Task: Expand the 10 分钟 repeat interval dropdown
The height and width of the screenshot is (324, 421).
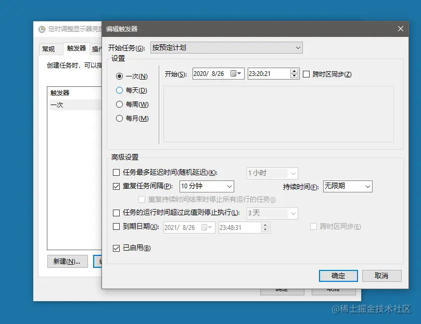Action: pos(207,186)
